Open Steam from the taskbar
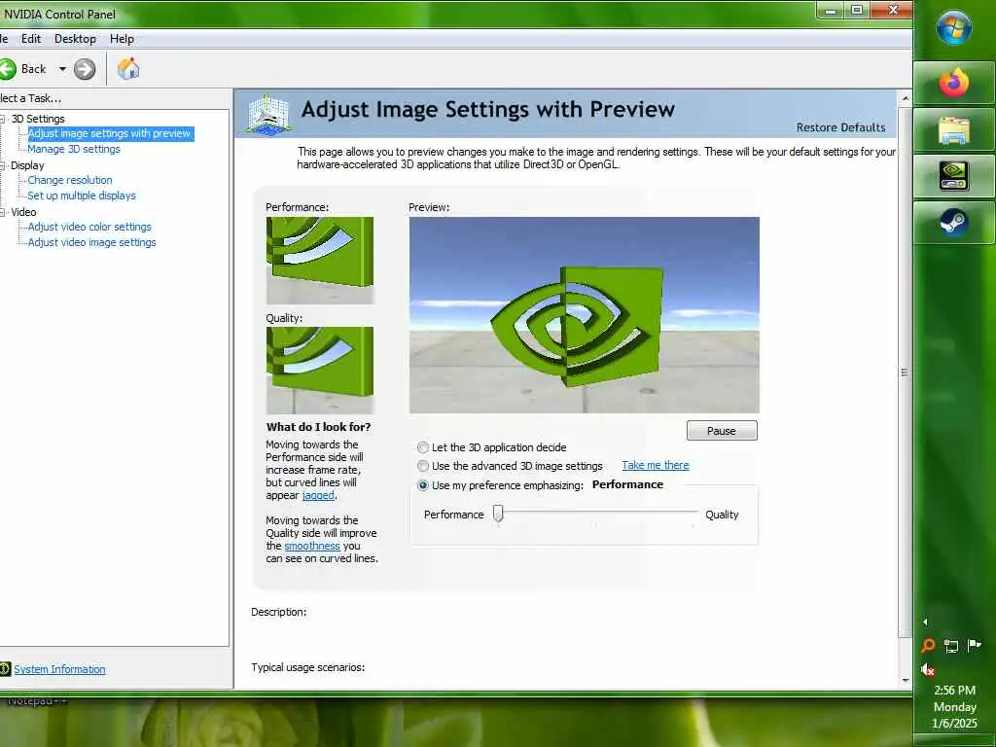Image resolution: width=996 pixels, height=747 pixels. (x=954, y=223)
